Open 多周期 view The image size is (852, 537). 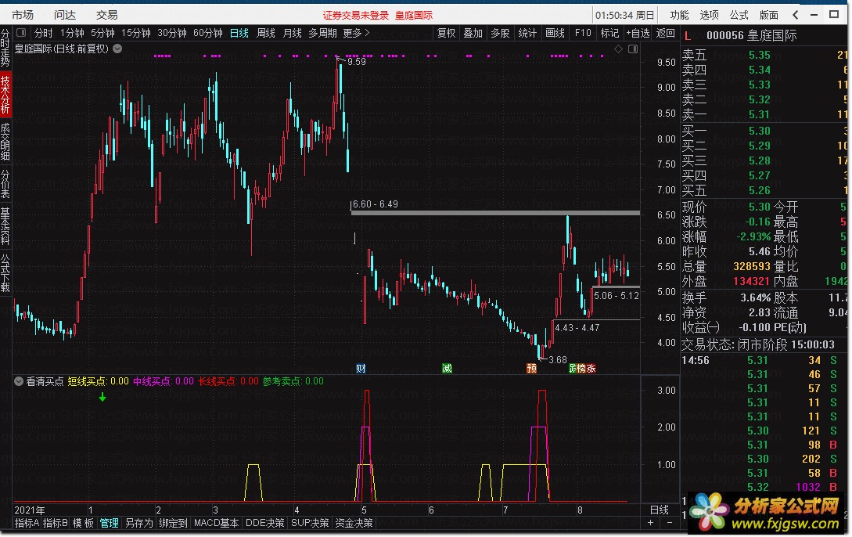point(323,33)
